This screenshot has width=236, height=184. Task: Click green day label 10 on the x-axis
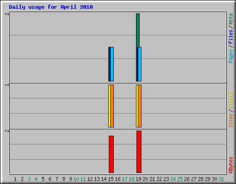pyautogui.click(x=76, y=179)
